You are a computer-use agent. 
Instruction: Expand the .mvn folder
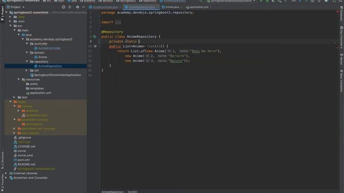point(10,21)
